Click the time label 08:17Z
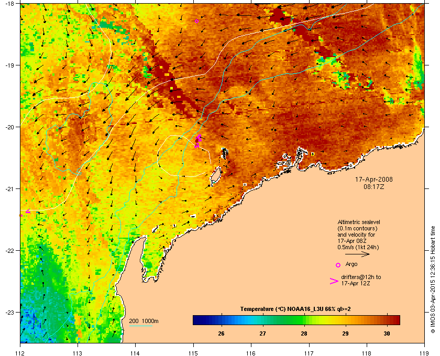This screenshot has height=356, width=440. tap(374, 186)
